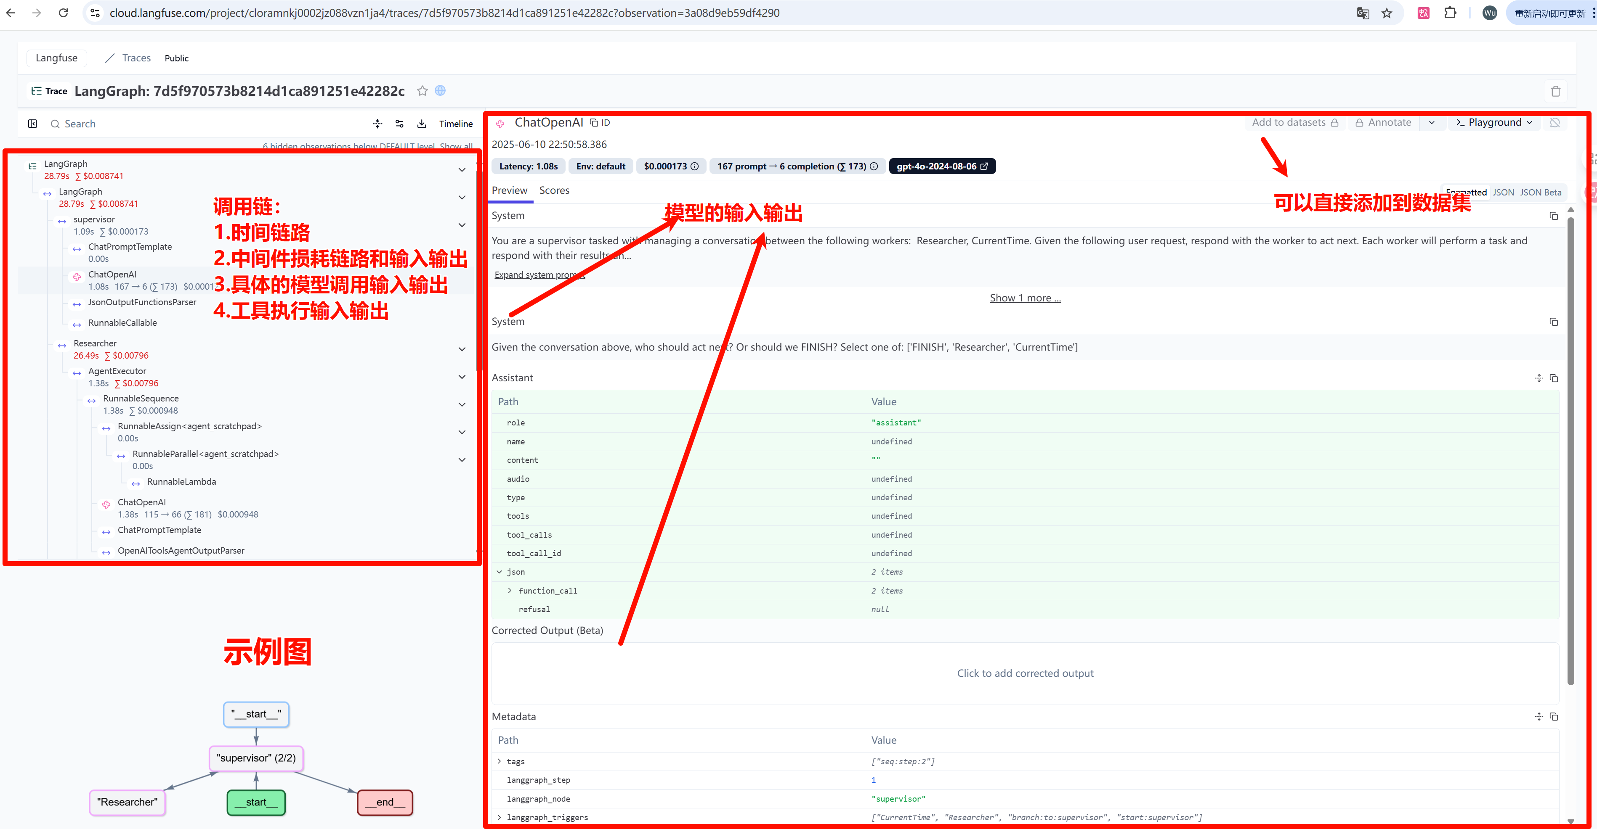Image resolution: width=1597 pixels, height=829 pixels.
Task: Expand the function_call row
Action: coord(510,591)
